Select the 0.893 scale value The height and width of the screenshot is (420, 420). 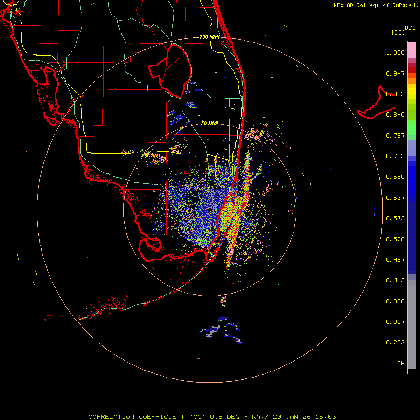click(395, 94)
